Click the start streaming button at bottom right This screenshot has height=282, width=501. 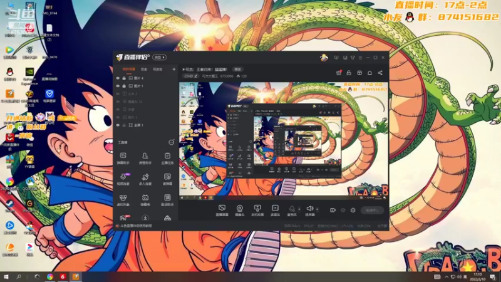click(372, 210)
